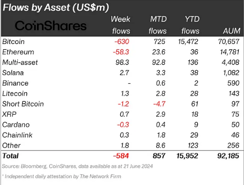Click the Week flows column header
Viewport: 244px width, 185px height.
tap(121, 25)
